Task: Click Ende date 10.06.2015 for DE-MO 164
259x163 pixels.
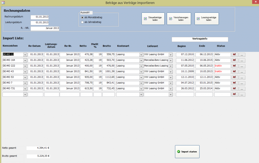Action: [x=204, y=60]
